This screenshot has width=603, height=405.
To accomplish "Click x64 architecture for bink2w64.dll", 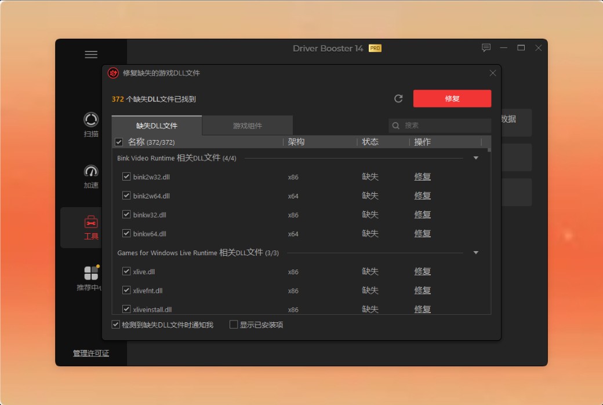I will 293,196.
